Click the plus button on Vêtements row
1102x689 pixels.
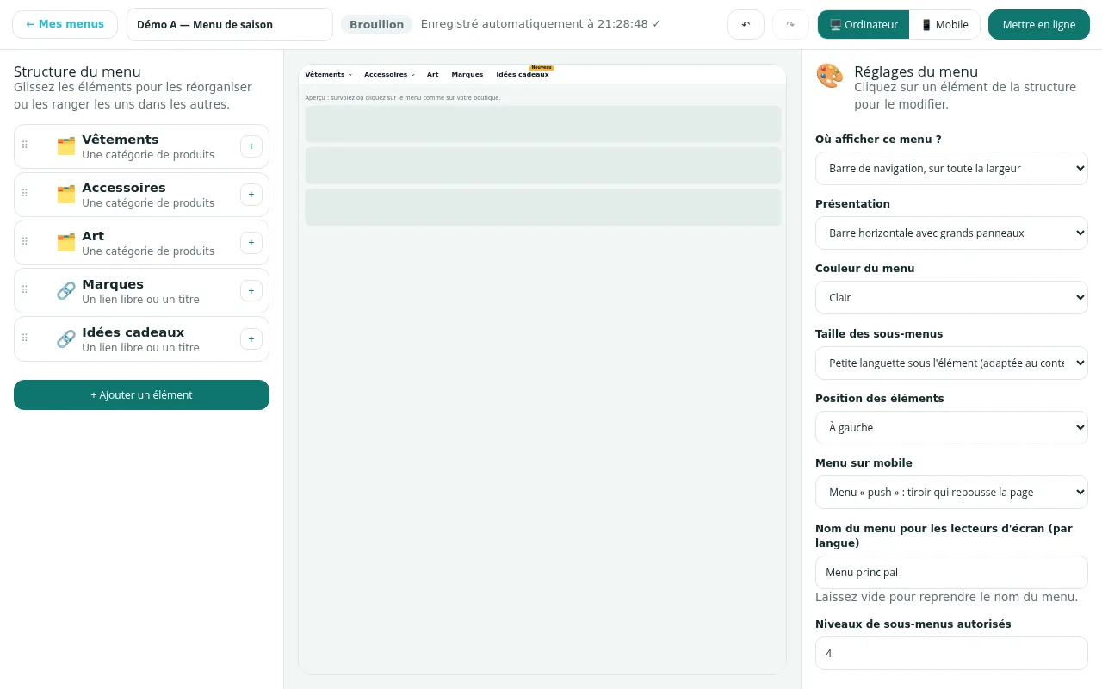(251, 146)
